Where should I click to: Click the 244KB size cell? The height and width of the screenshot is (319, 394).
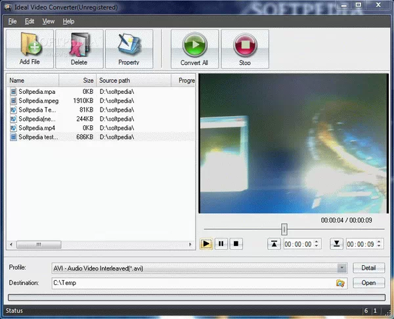pyautogui.click(x=85, y=119)
